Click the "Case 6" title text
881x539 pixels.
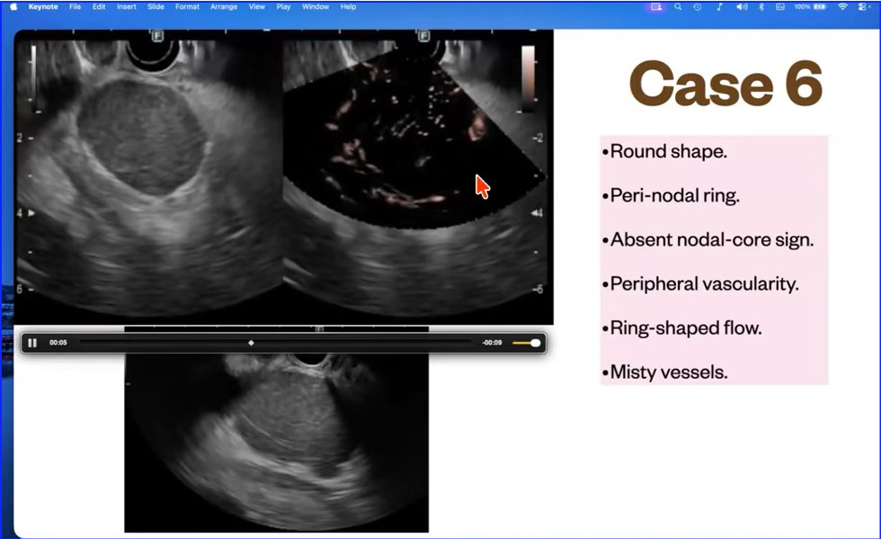[725, 84]
